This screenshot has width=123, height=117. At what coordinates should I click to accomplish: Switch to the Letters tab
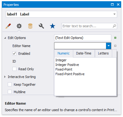point(103,53)
